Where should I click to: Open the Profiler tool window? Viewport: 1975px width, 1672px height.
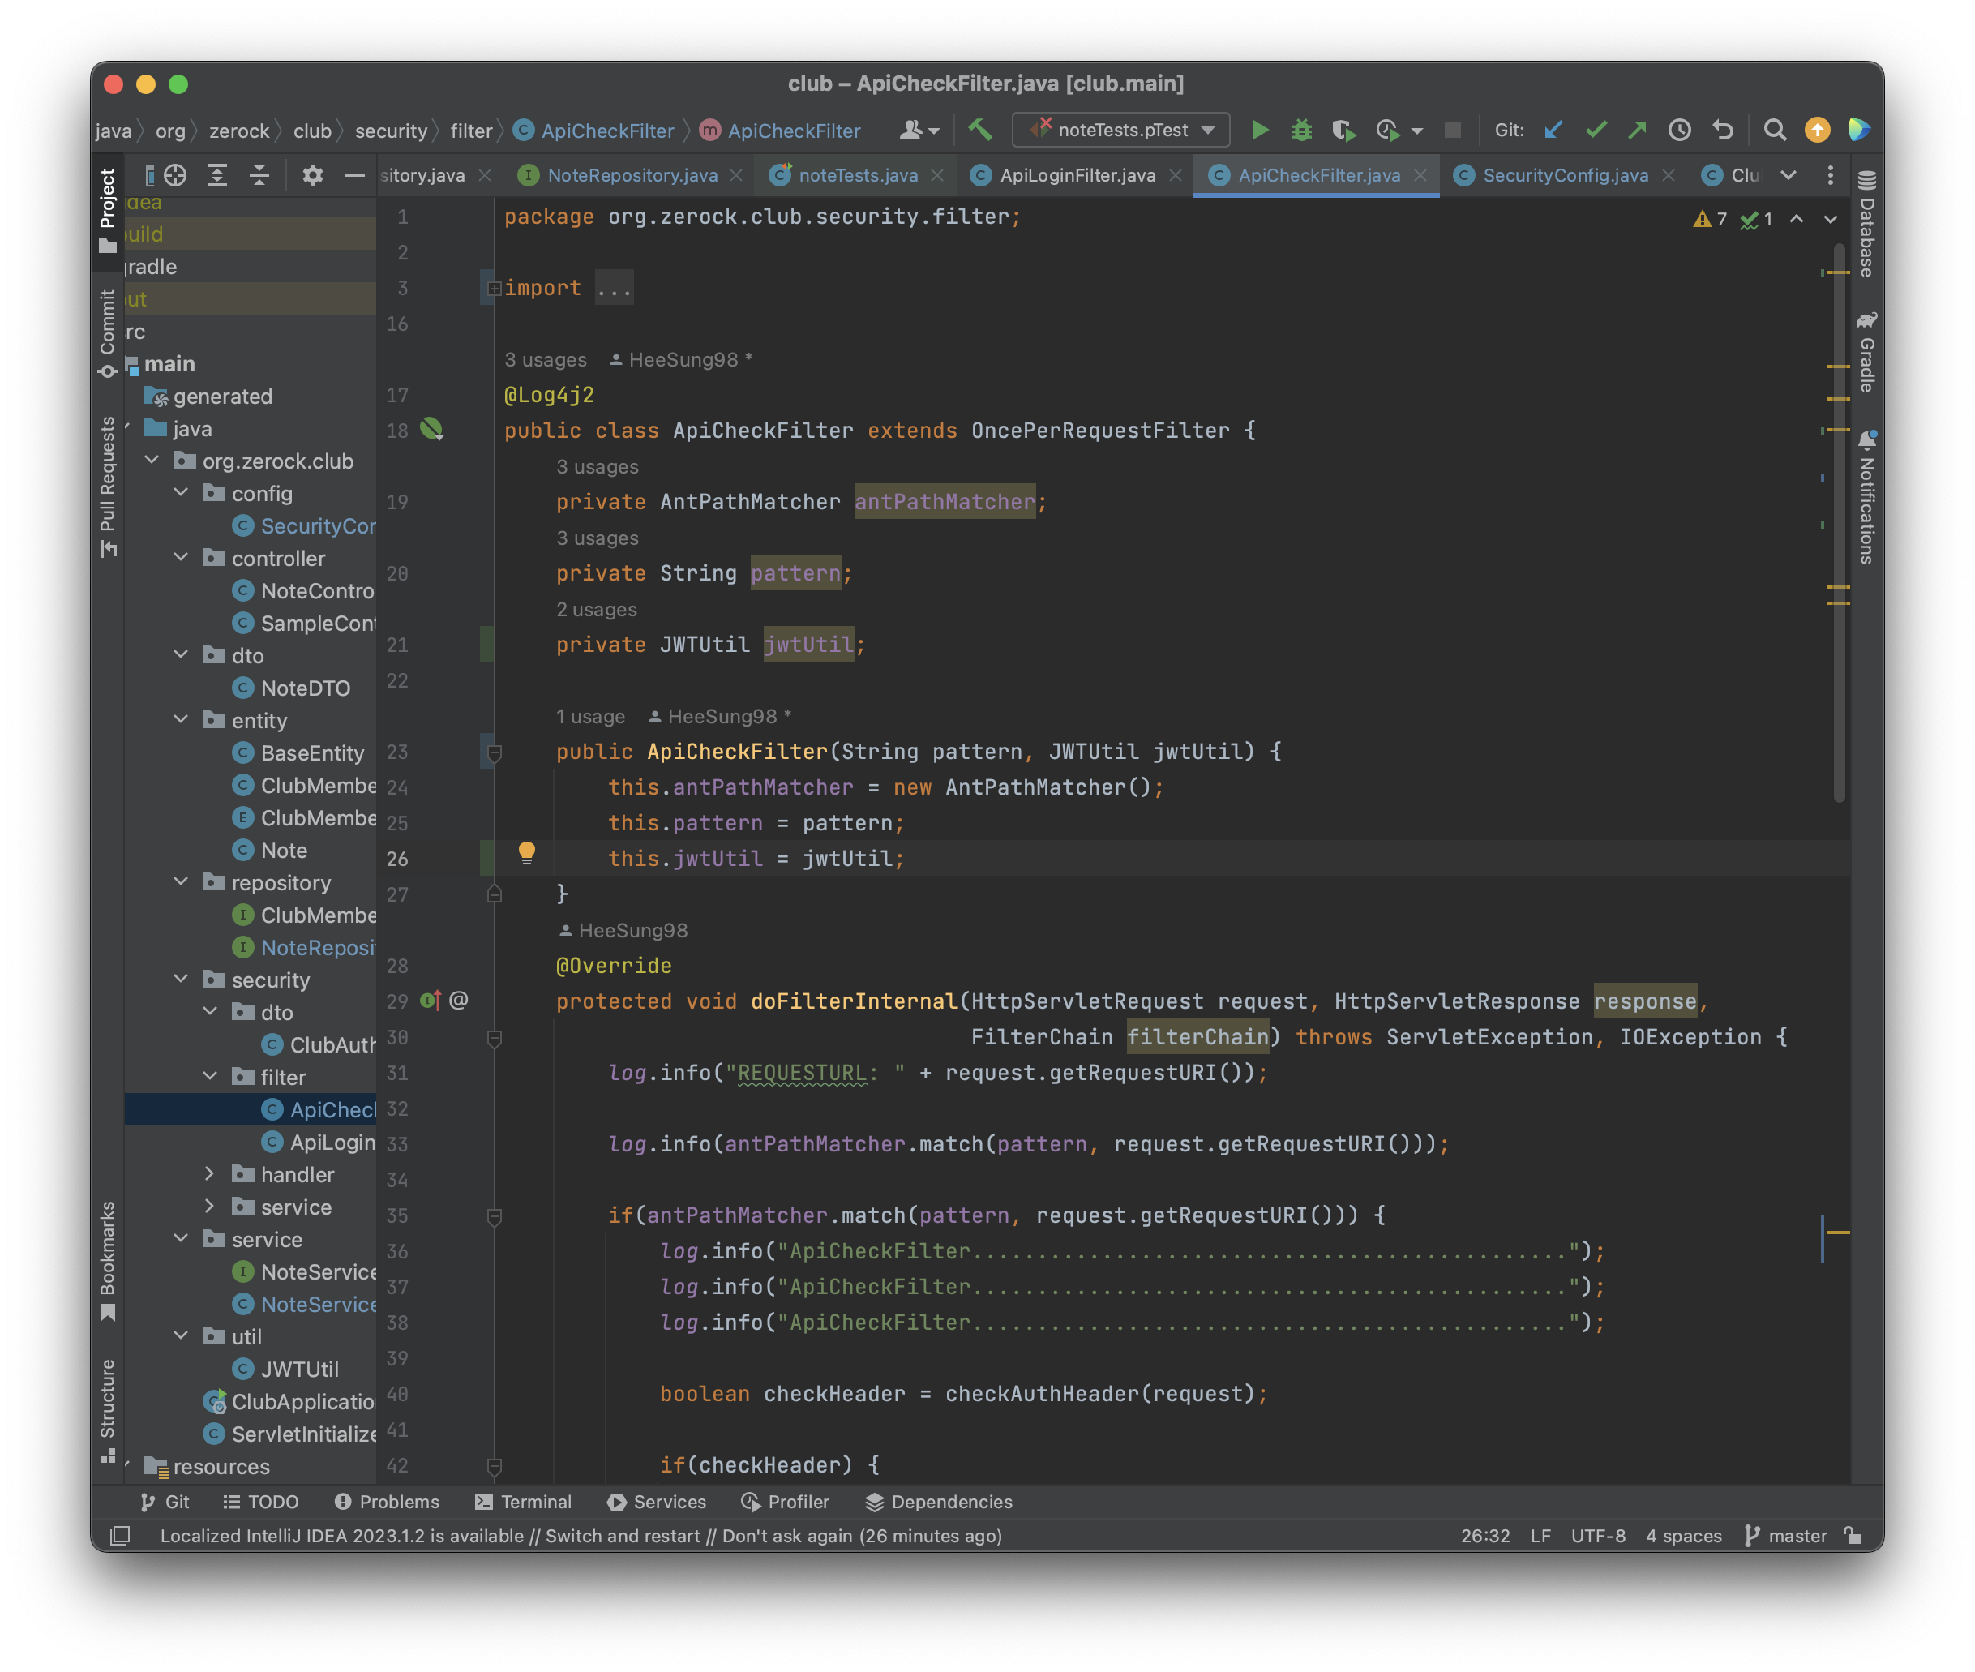coord(786,1502)
